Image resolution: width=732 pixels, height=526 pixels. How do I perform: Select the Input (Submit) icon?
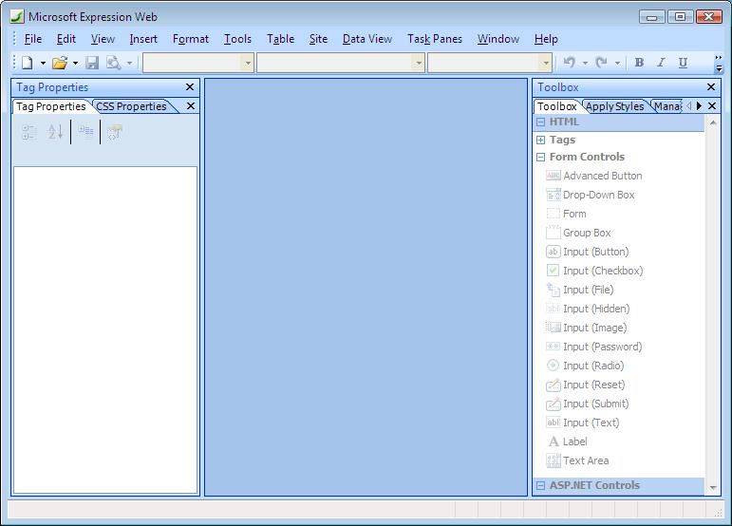(554, 404)
